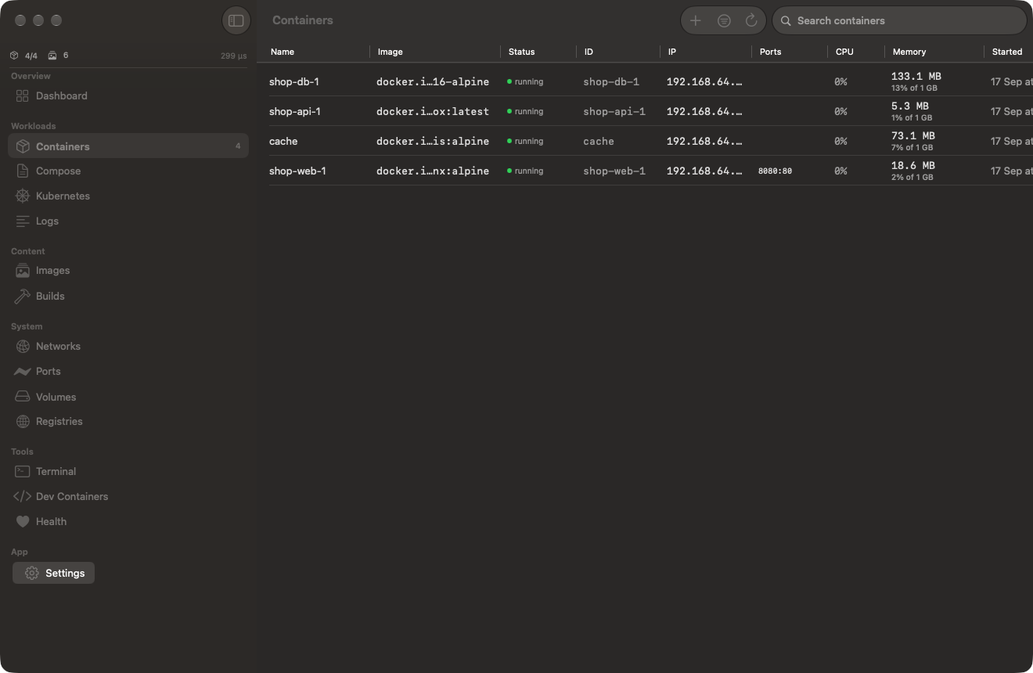The width and height of the screenshot is (1033, 673).
Task: Click the Logs lines icon
Action: 23,221
